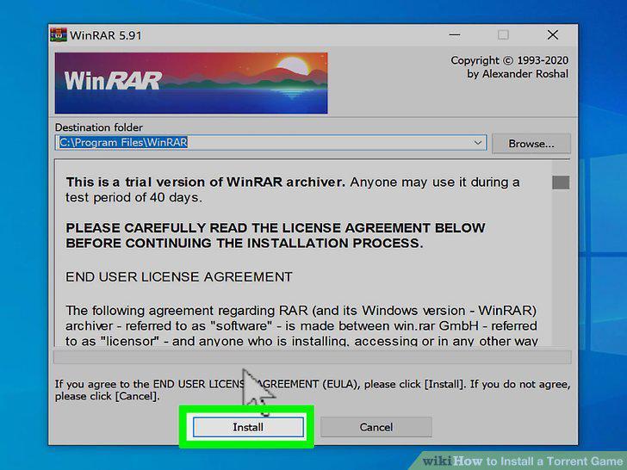Screen dimensions: 627x470
Task: Click the WinRAR sunset banner image
Action: [191, 83]
